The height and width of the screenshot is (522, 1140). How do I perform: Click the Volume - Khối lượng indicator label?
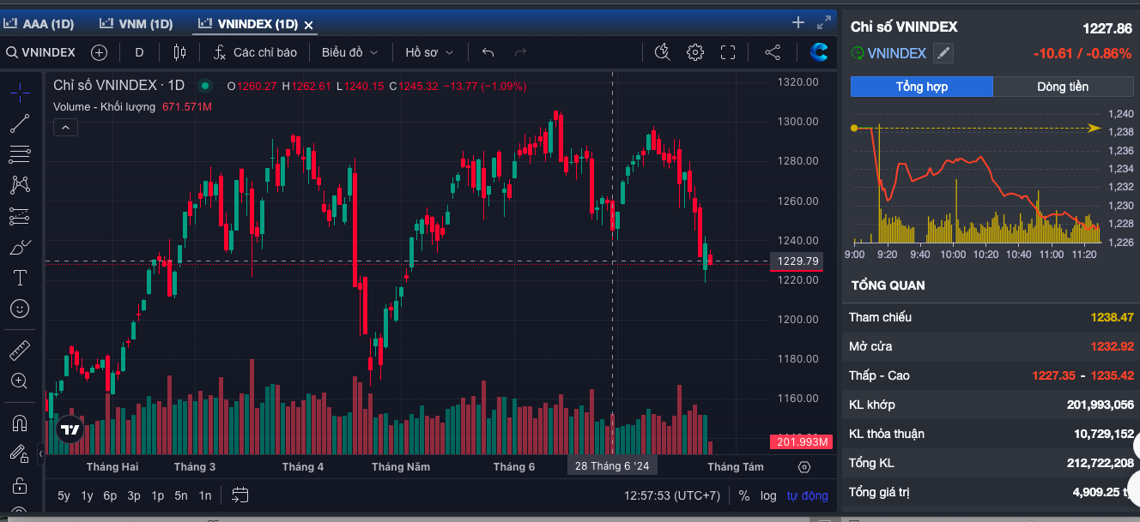104,107
